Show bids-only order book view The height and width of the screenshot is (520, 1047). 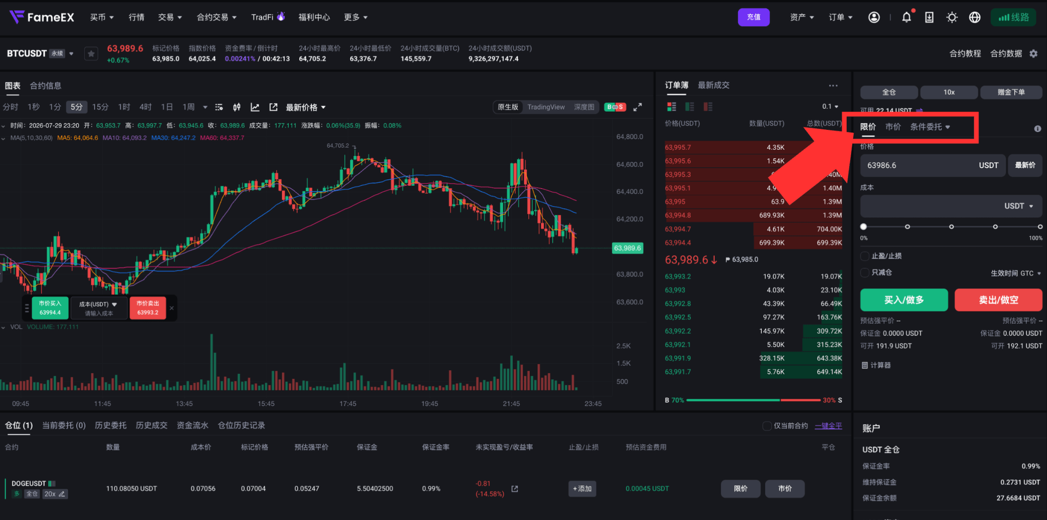(690, 106)
